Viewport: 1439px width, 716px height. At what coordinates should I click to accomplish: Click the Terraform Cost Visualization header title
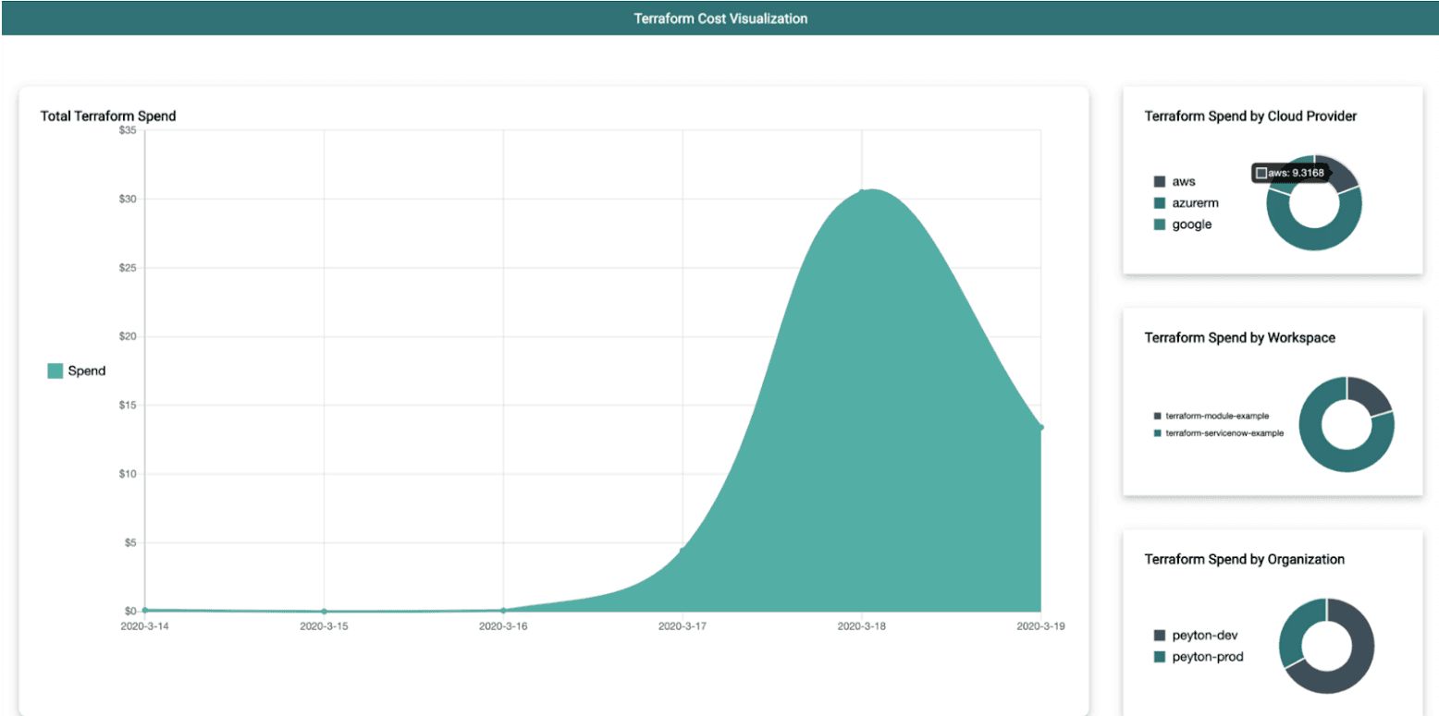coord(720,18)
